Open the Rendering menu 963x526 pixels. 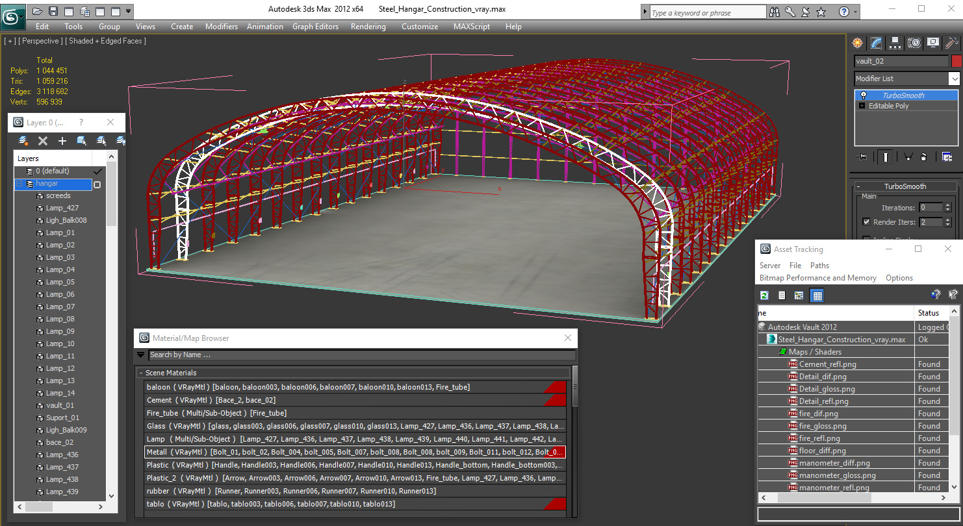click(368, 27)
